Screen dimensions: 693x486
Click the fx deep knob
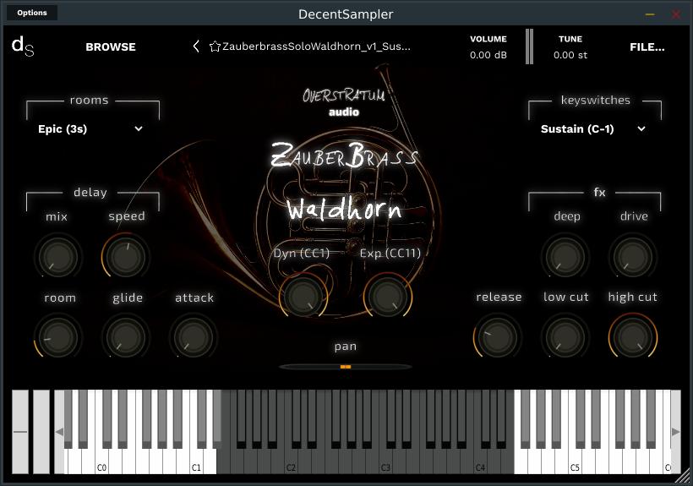click(x=565, y=256)
